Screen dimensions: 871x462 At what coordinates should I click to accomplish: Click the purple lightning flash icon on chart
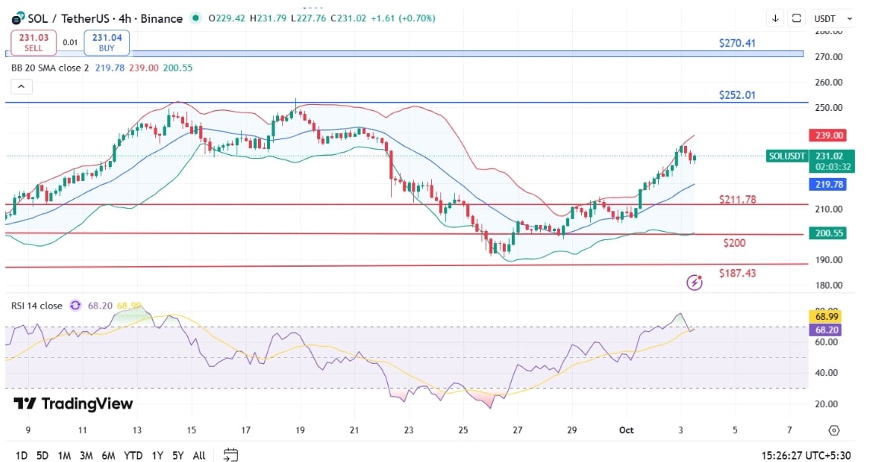[694, 283]
